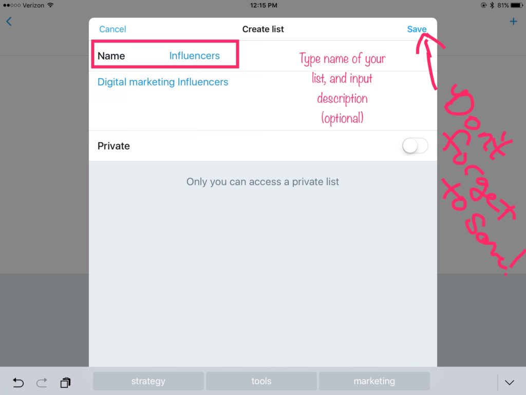Collapse keyboard with the down chevron
Screen dimensions: 526x395
[x=509, y=382]
